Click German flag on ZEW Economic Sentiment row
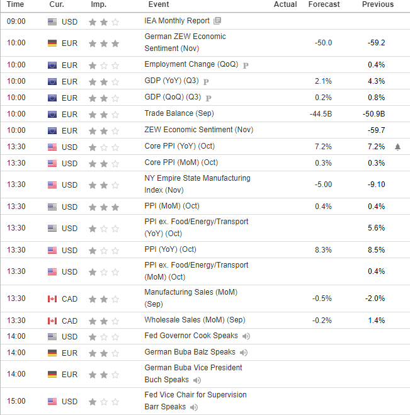Viewport: 410px width, 415px height. tap(52, 43)
